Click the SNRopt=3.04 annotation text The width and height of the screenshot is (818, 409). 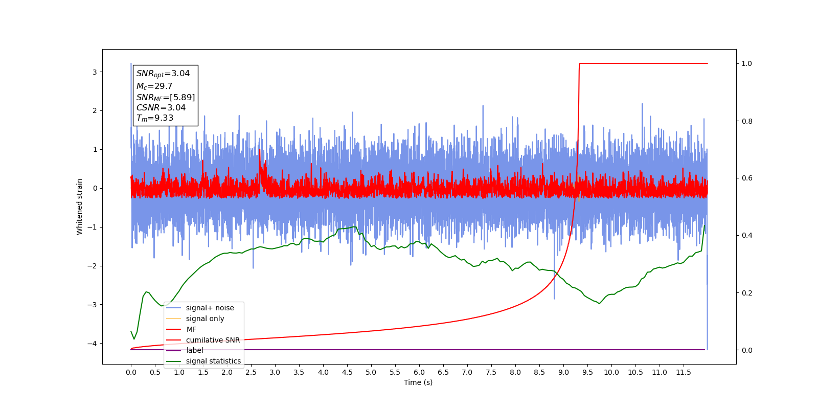coord(163,74)
